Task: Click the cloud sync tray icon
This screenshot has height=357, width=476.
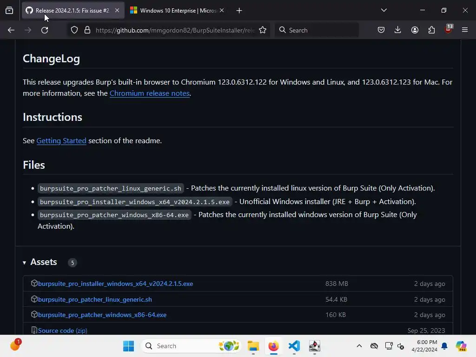Action: tap(374, 346)
